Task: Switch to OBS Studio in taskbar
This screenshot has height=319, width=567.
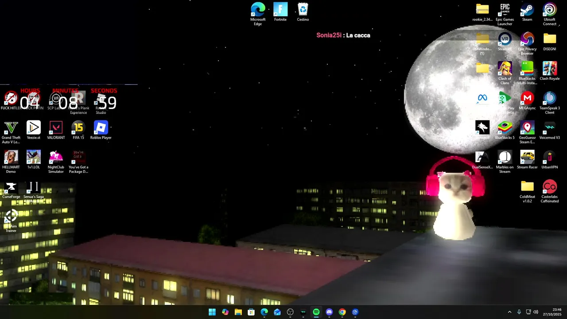Action: click(290, 312)
